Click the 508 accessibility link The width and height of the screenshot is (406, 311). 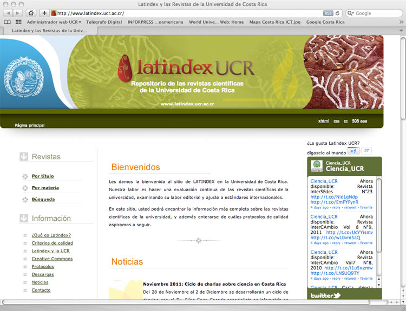click(x=355, y=121)
